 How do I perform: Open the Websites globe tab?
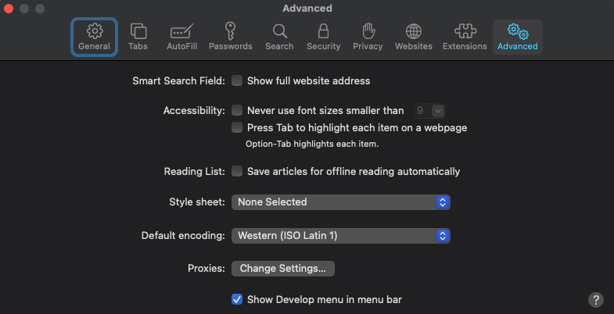coord(414,37)
